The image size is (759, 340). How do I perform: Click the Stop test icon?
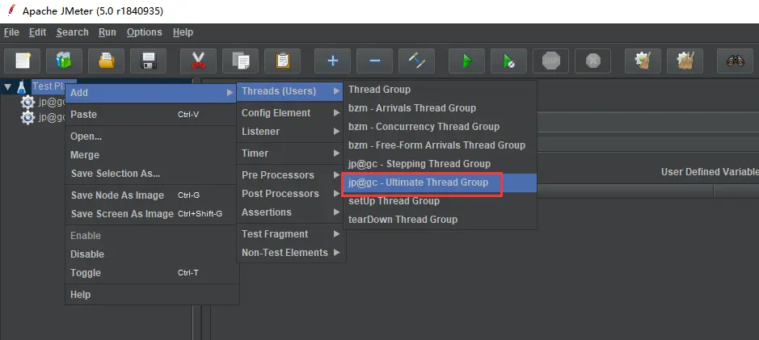point(550,61)
